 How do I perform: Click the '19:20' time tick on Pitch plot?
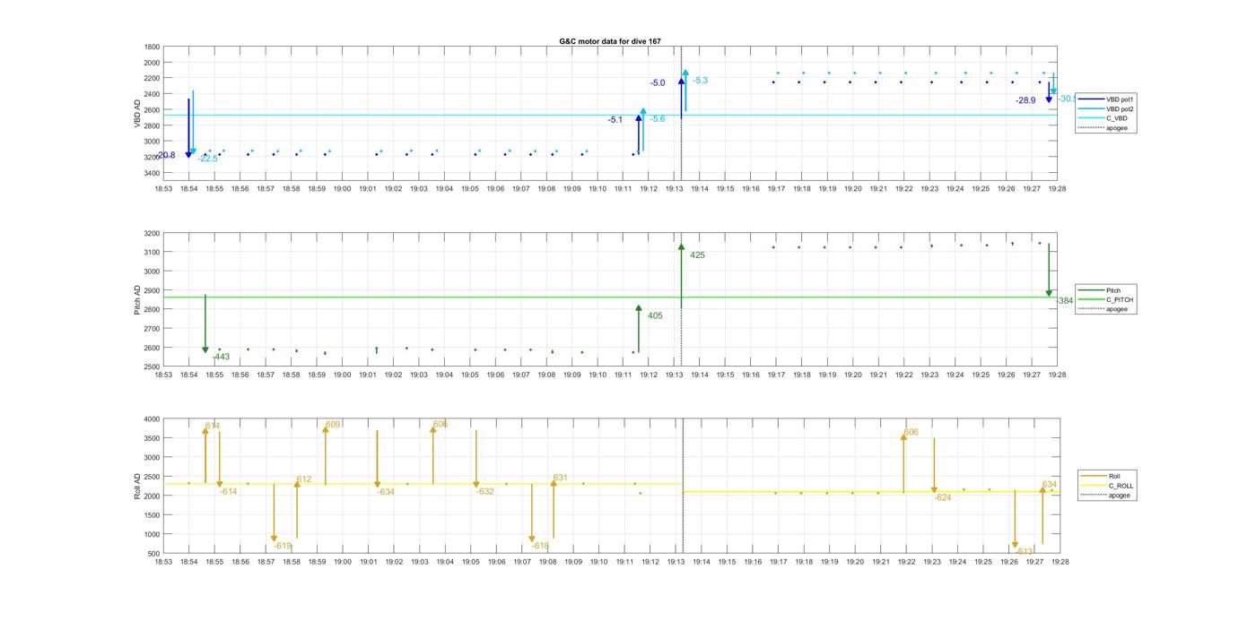(x=853, y=375)
